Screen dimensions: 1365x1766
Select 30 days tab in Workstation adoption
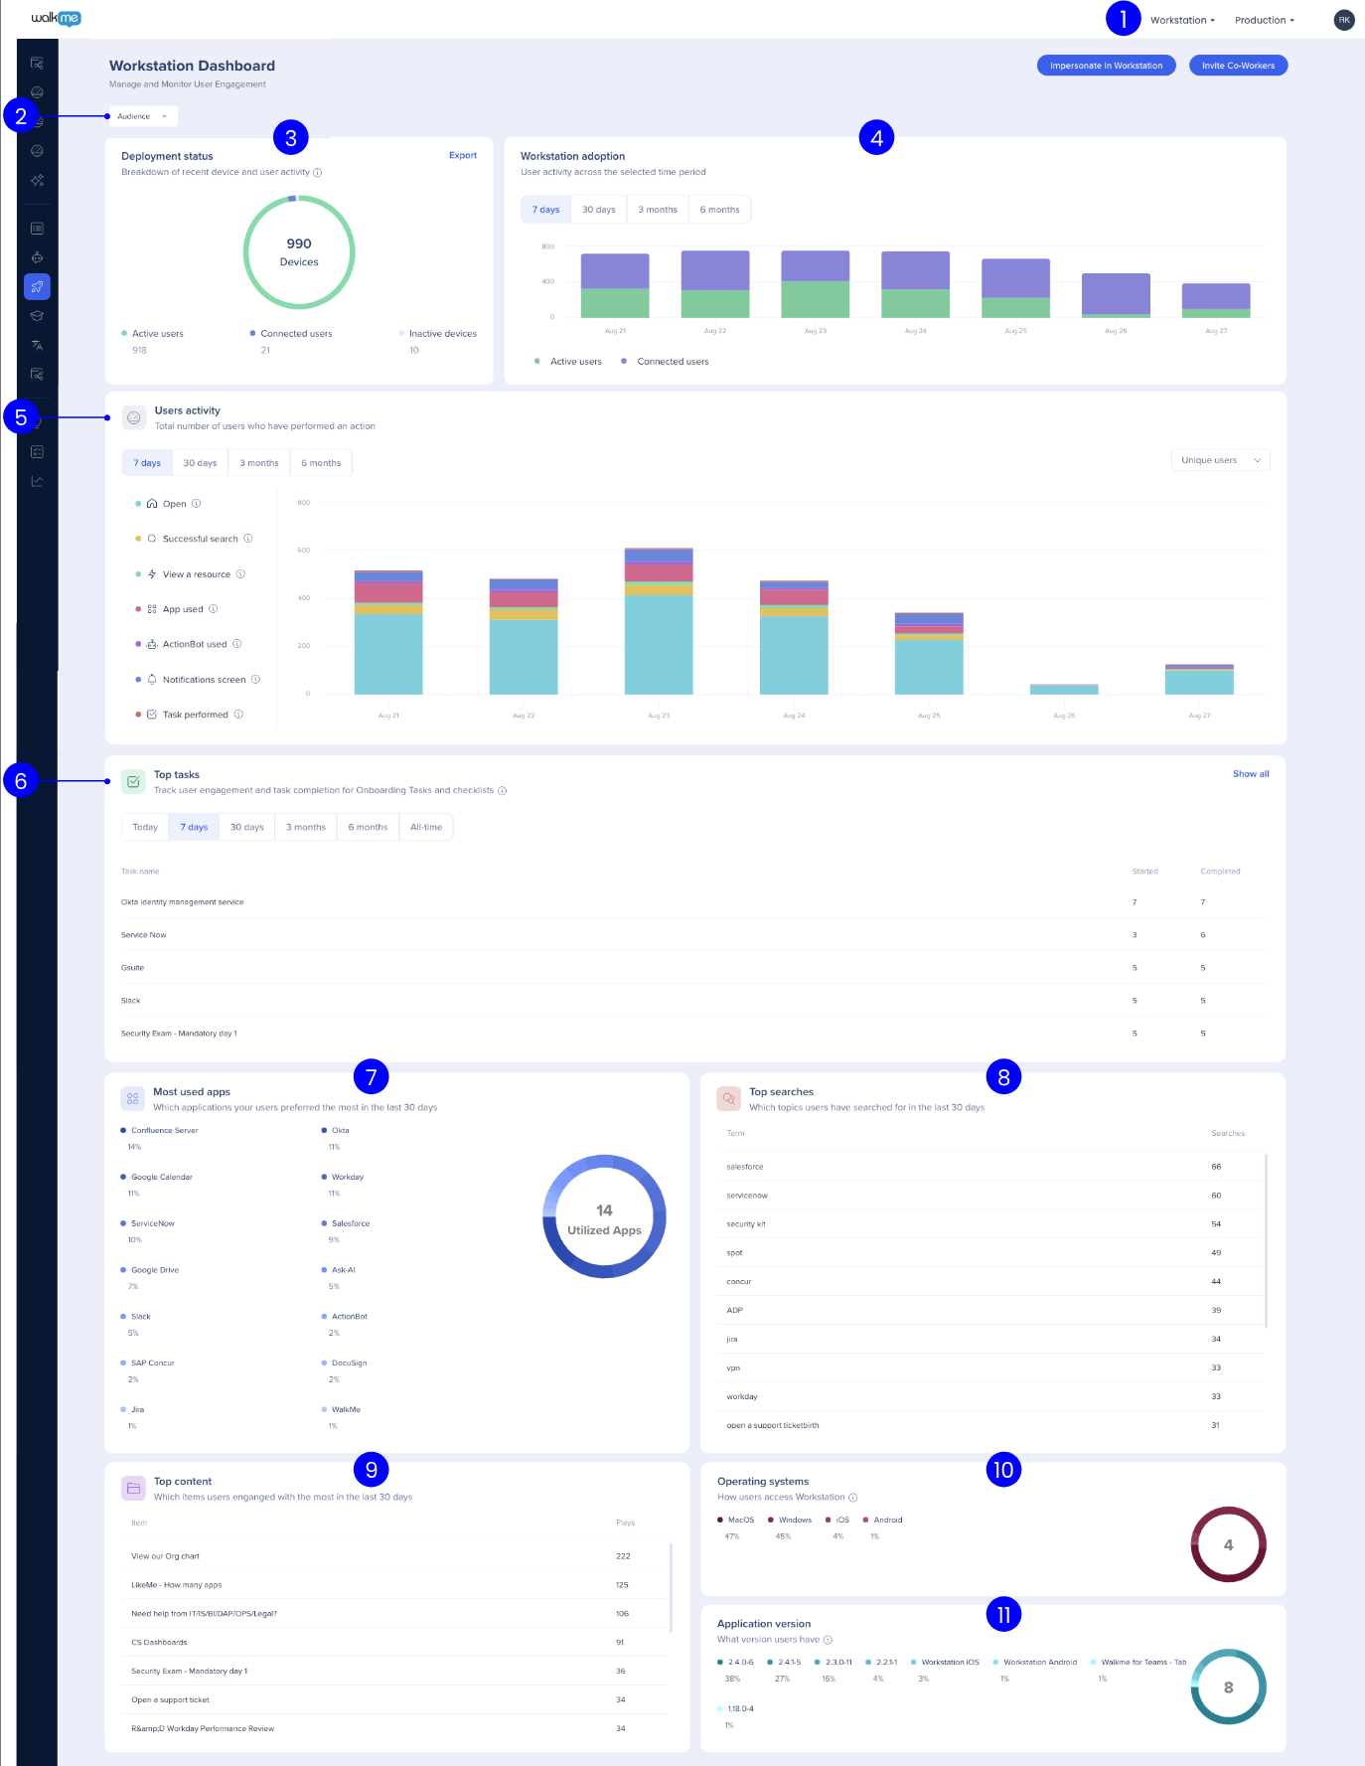point(598,210)
